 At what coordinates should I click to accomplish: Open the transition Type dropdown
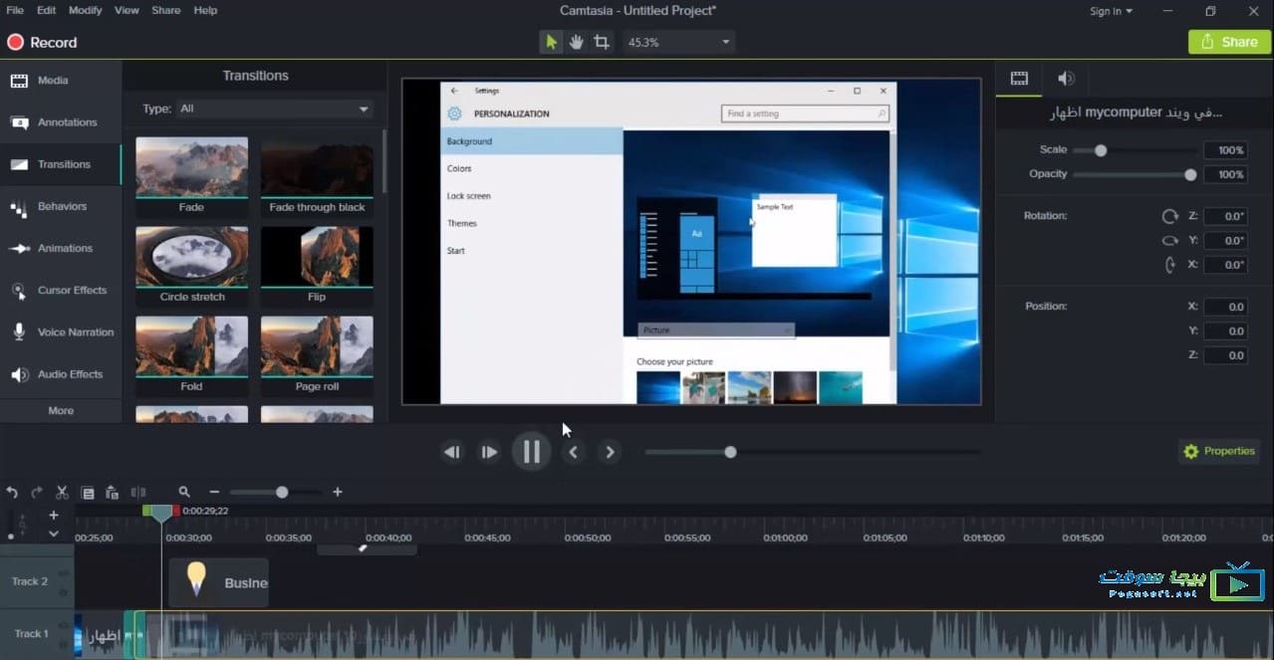pos(273,109)
